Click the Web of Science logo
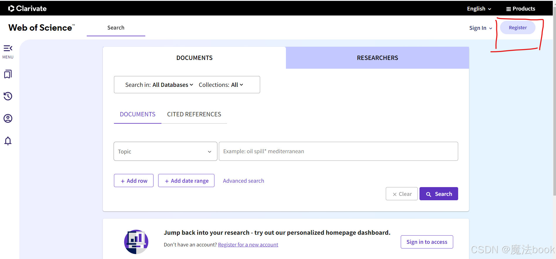The height and width of the screenshot is (259, 556). tap(42, 27)
